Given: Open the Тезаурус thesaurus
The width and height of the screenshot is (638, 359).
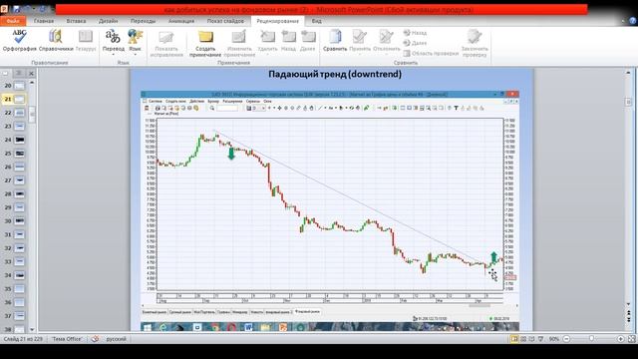Looking at the screenshot, I should (x=86, y=41).
